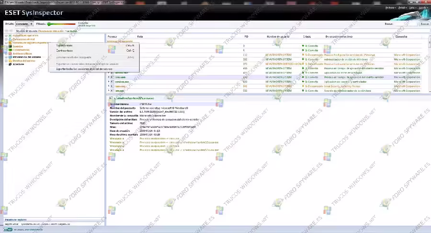Click the Archivos críticos tree icon
Image resolution: width=431 pixels, height=233 pixels.
click(x=10, y=53)
